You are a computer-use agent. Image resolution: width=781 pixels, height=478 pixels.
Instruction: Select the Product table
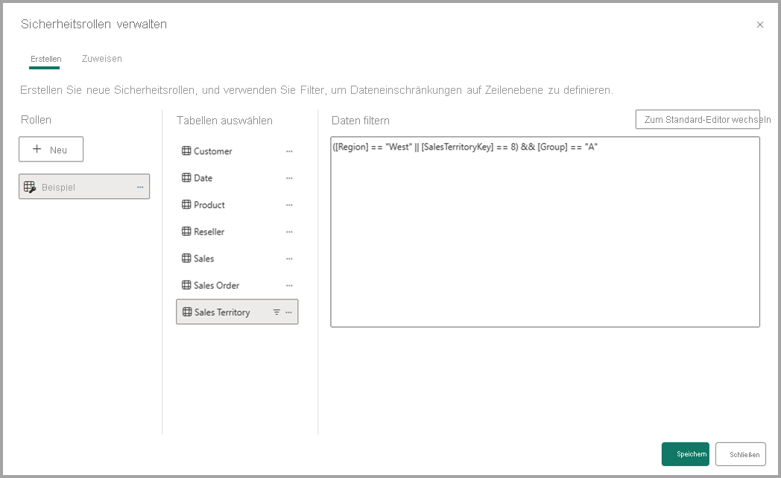237,205
